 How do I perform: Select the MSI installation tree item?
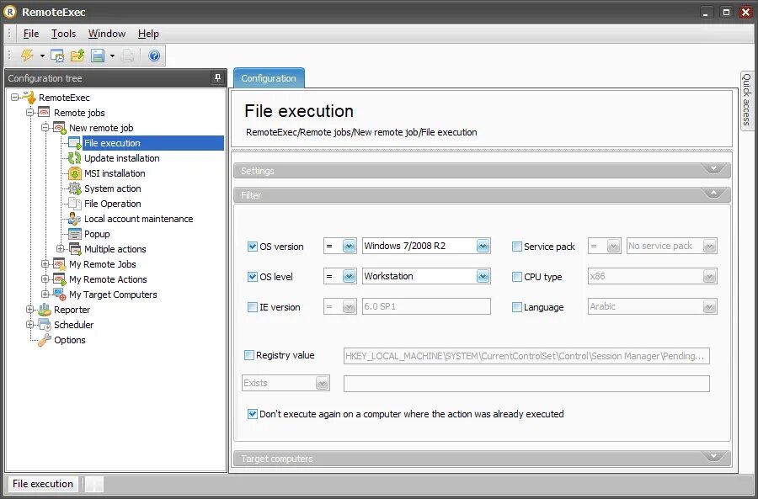[x=115, y=173]
